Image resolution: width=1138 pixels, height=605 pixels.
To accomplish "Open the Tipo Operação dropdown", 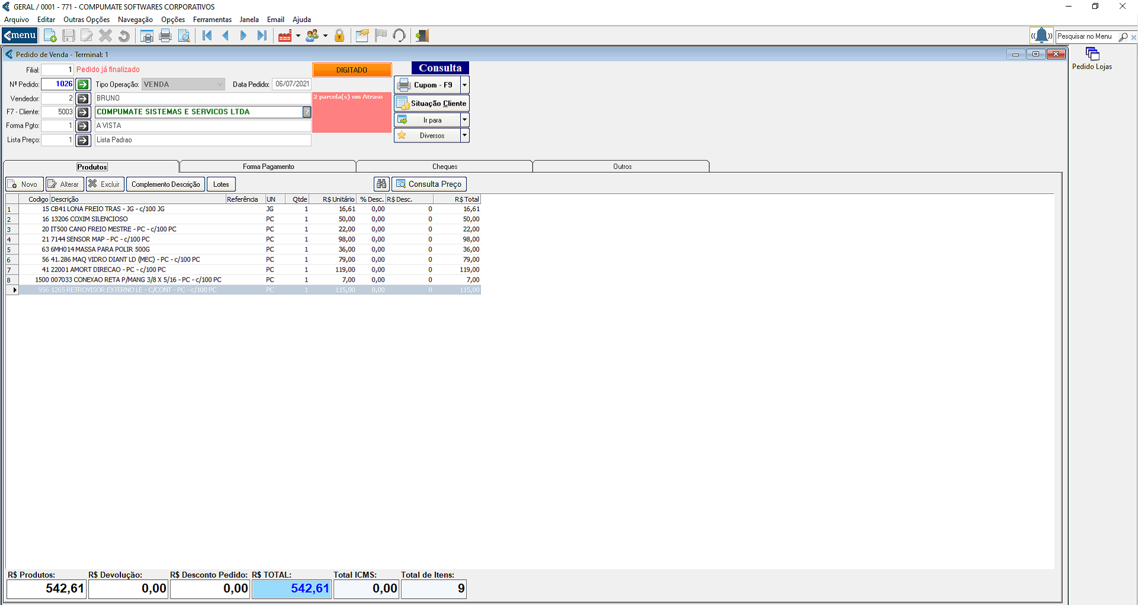I will pyautogui.click(x=219, y=84).
